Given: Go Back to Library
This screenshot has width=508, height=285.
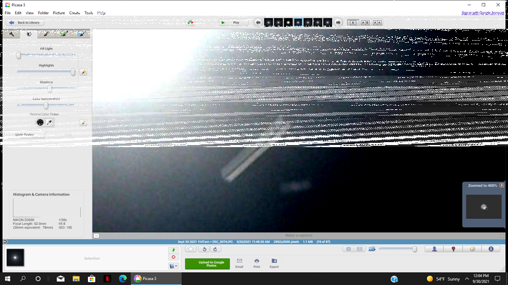Looking at the screenshot, I should (25, 23).
